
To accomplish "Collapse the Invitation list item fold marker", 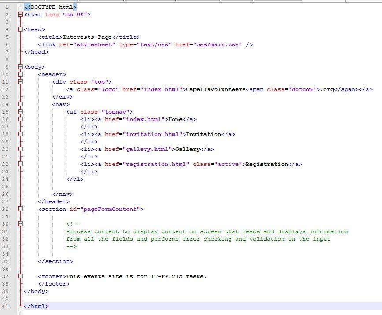I will 20,134.
